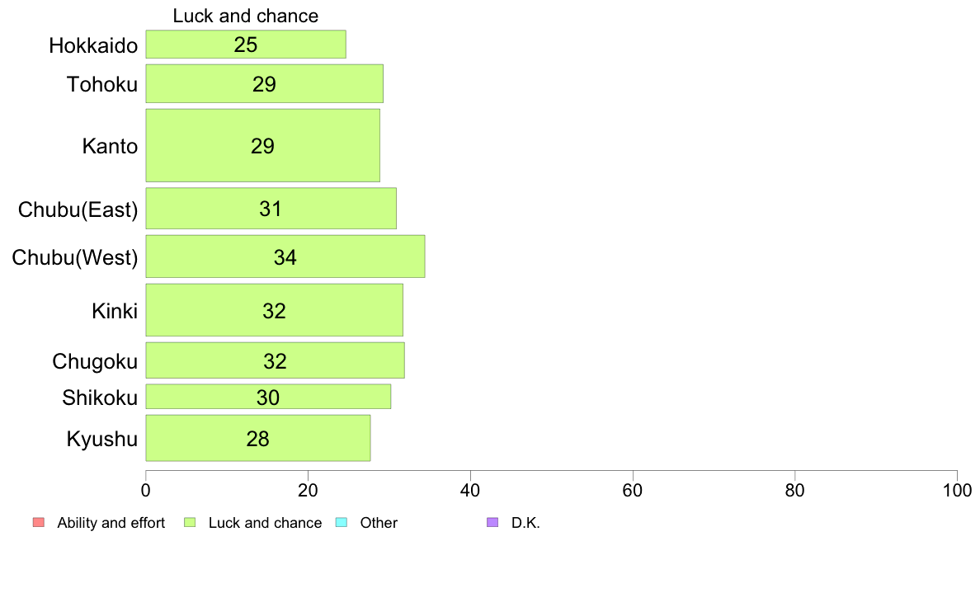This screenshot has width=980, height=607.
Task: Click the 100 axis tick label
Action: [x=957, y=491]
